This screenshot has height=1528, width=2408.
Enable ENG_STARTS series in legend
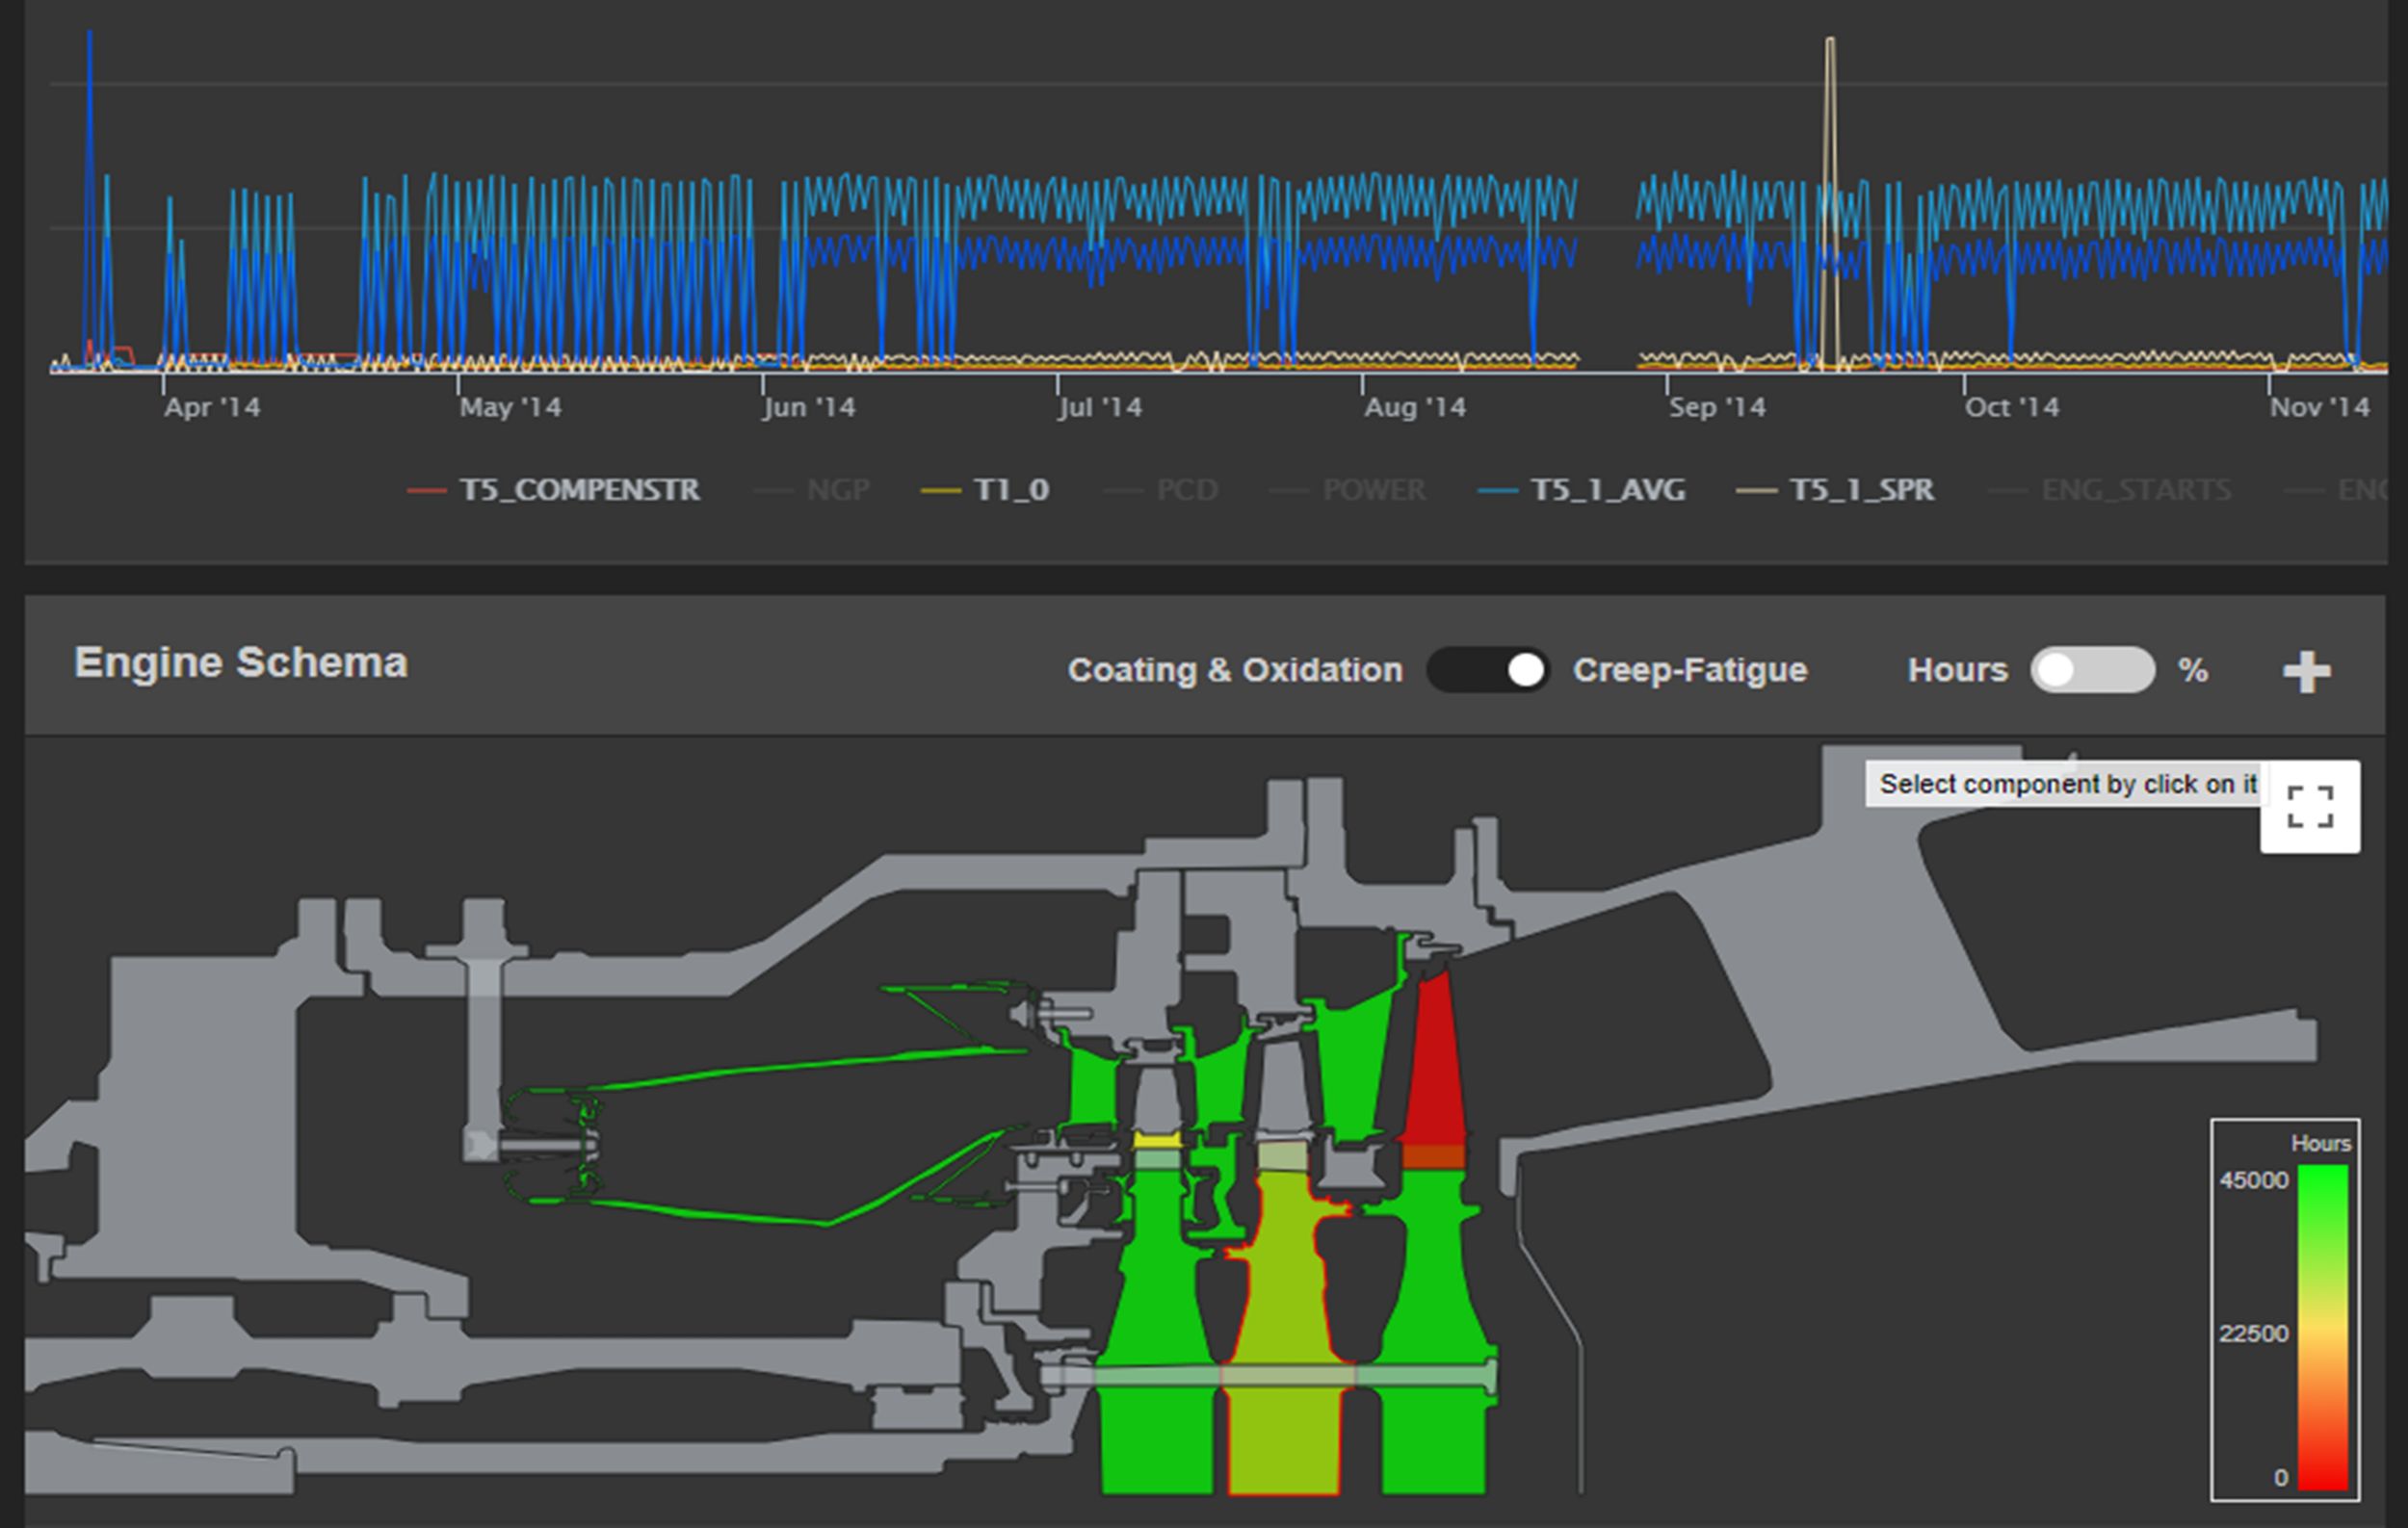(x=2135, y=490)
